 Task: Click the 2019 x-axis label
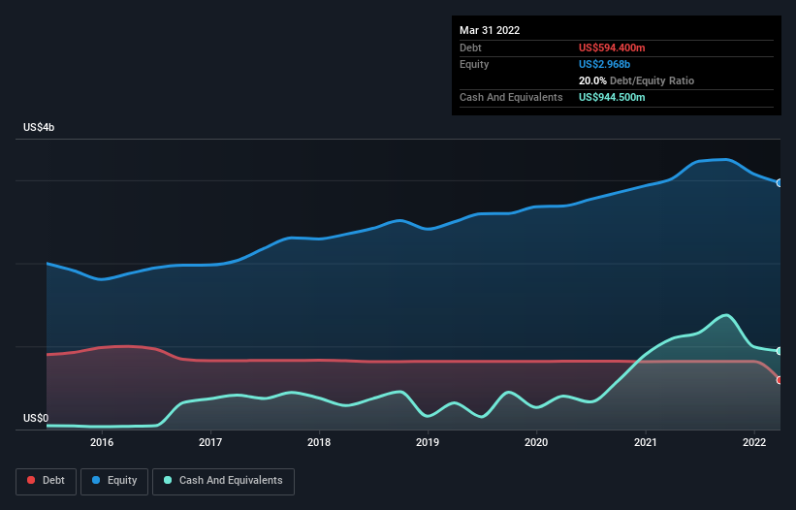click(x=428, y=442)
